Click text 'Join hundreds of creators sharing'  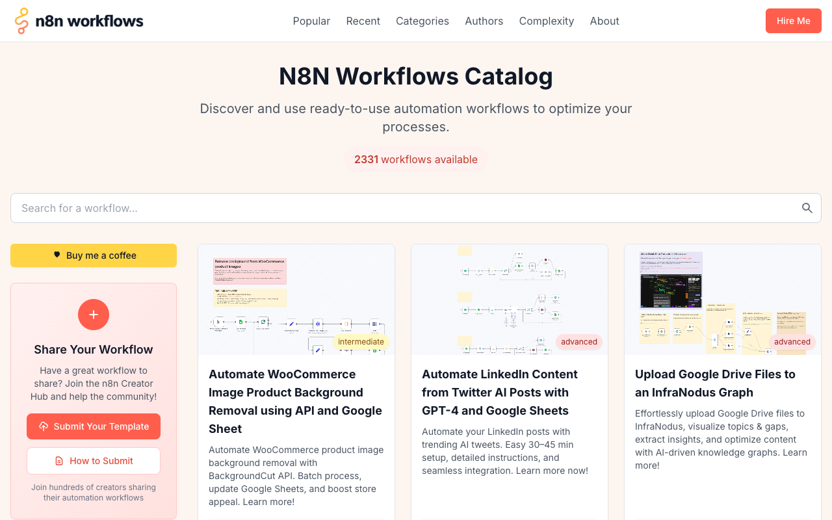[94, 487]
